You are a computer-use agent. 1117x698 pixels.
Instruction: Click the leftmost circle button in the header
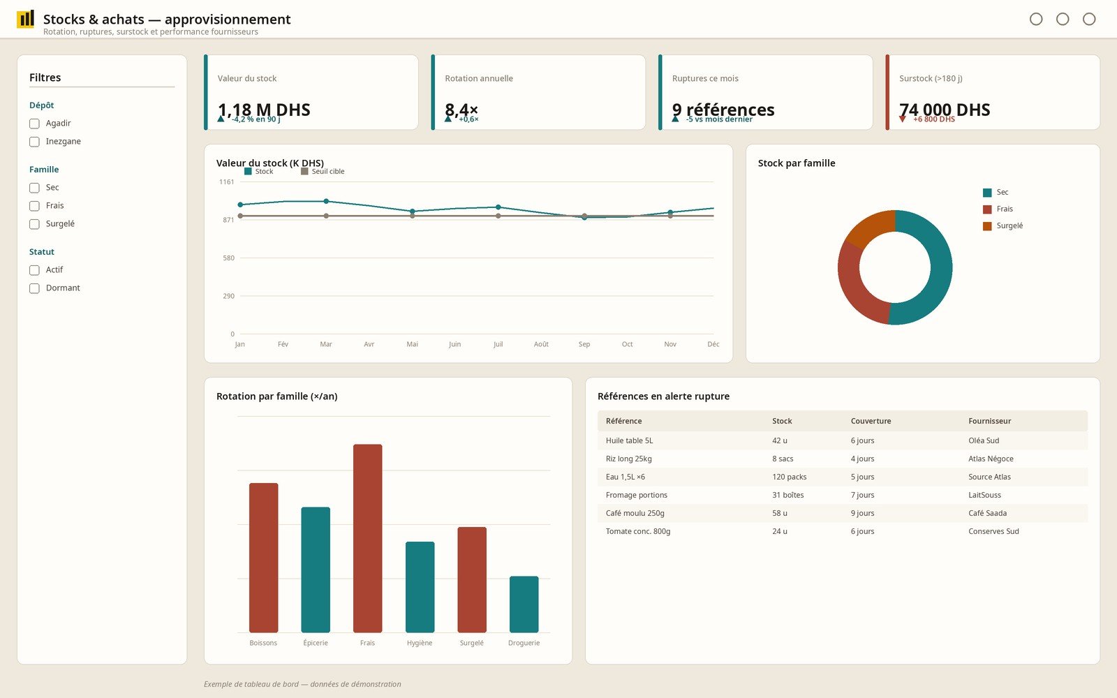[1036, 19]
